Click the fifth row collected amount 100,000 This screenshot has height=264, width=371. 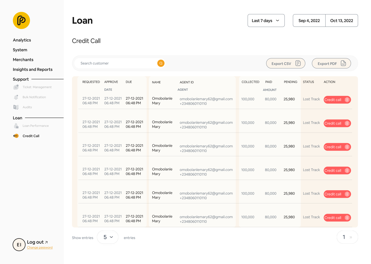point(248,193)
